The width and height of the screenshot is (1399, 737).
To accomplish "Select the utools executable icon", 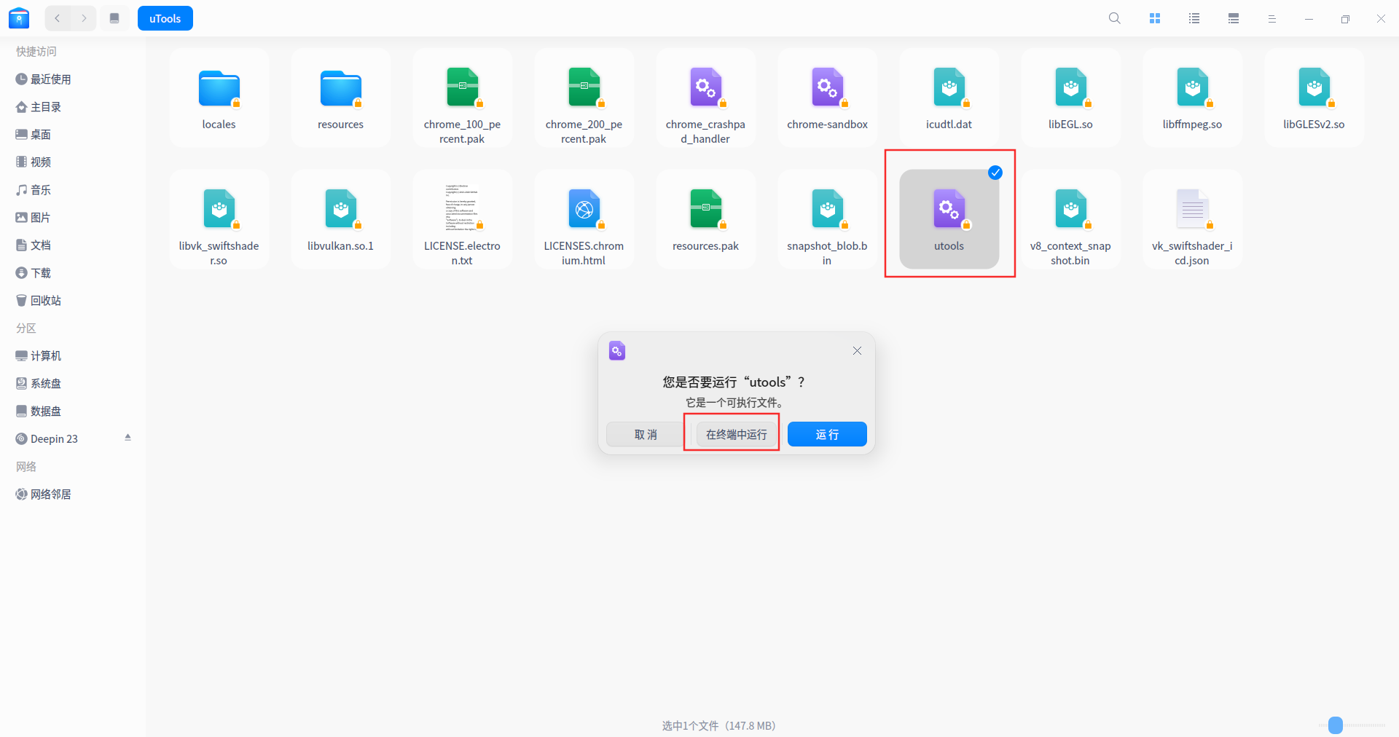I will coord(949,209).
